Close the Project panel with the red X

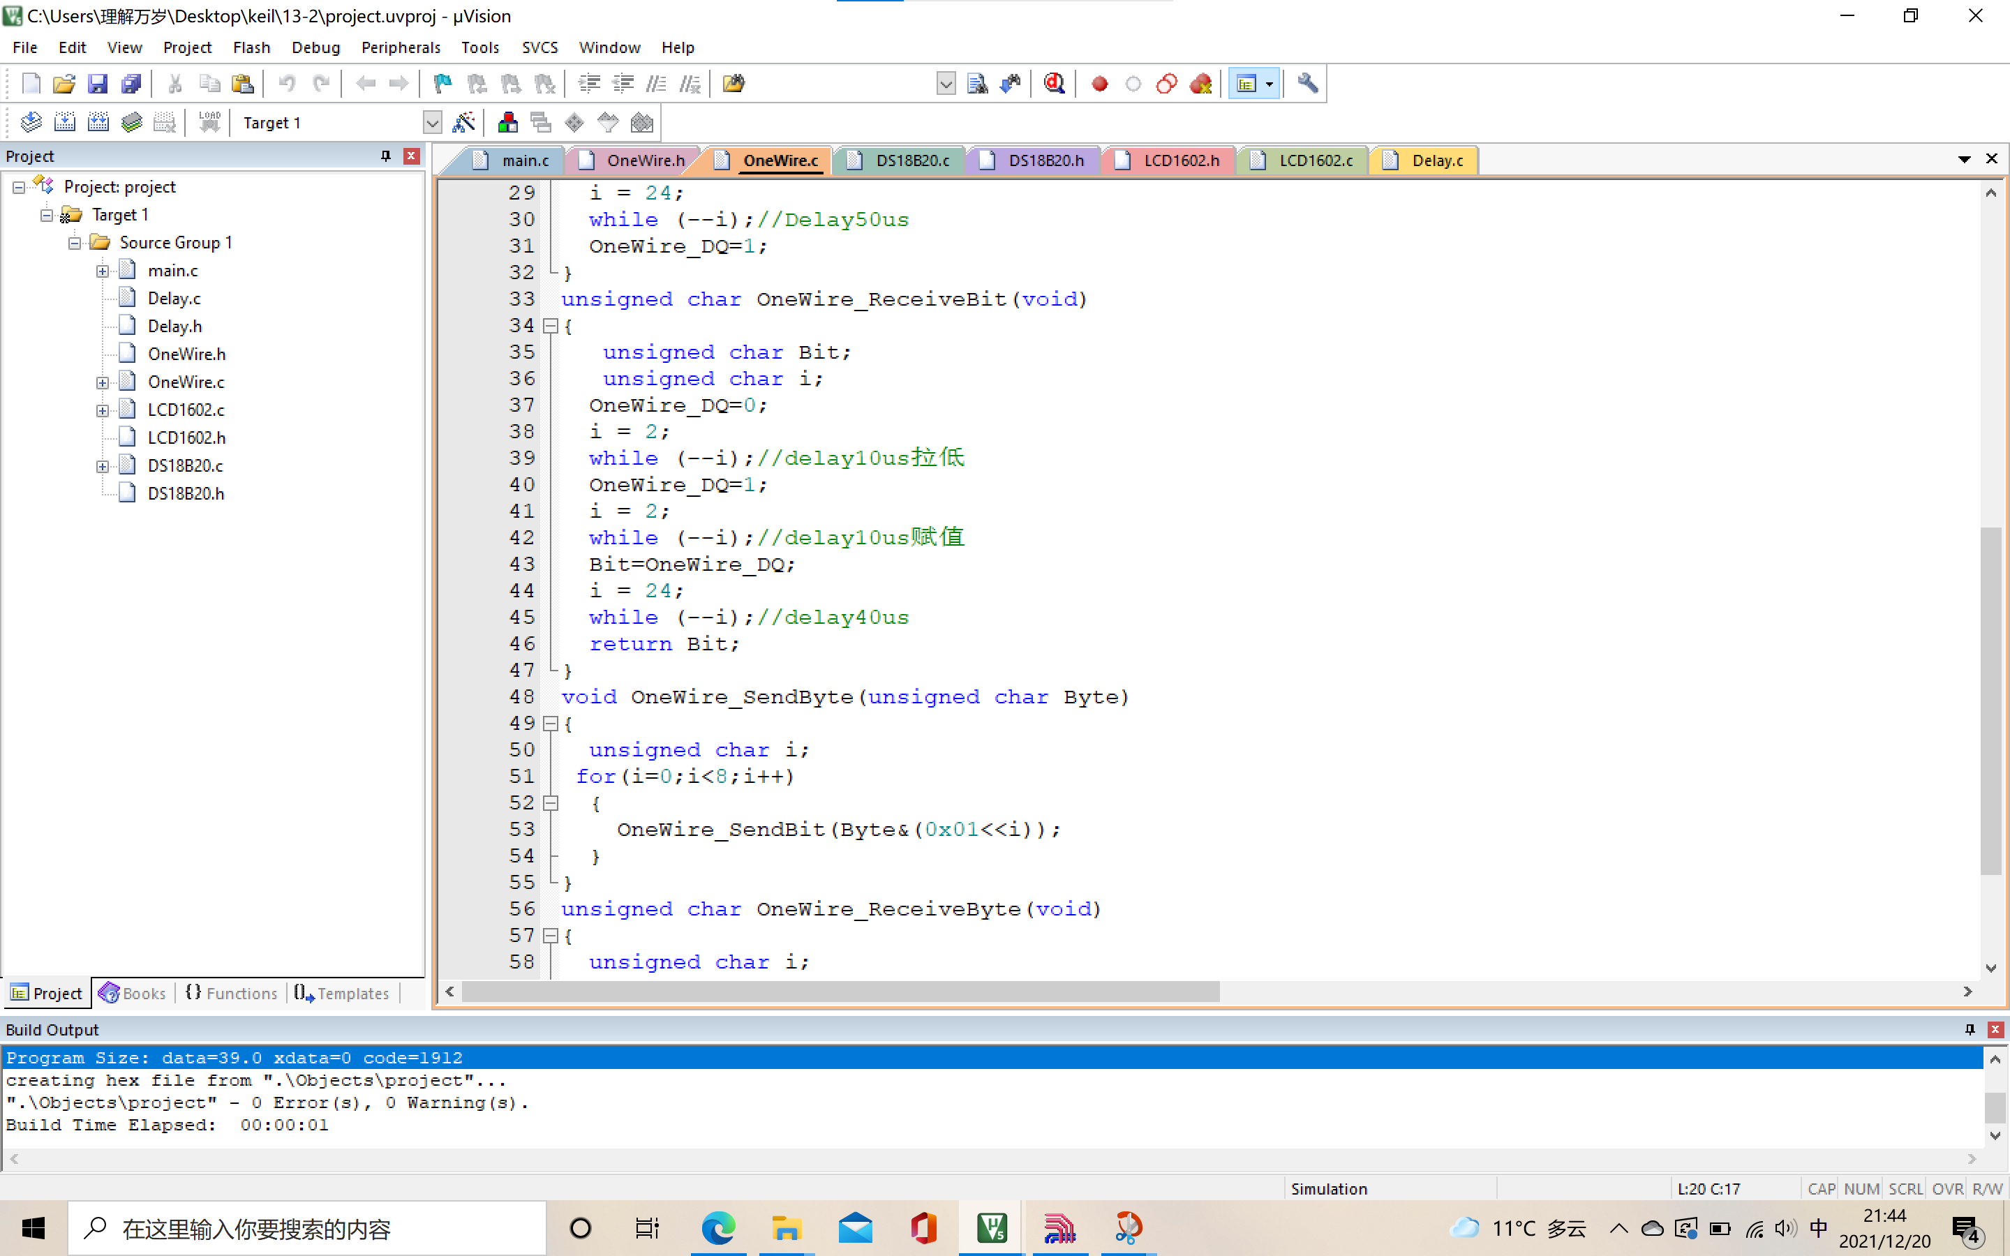(411, 156)
